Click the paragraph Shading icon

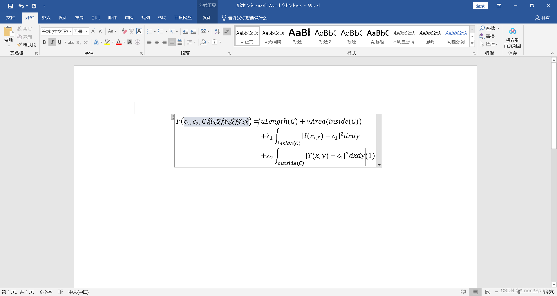click(203, 42)
